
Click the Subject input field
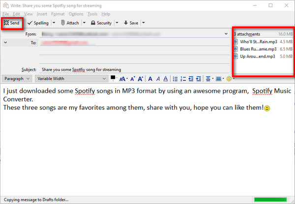click(x=134, y=70)
